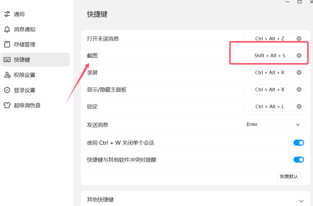Click the 通用 sliders icon in sidebar

coord(7,14)
